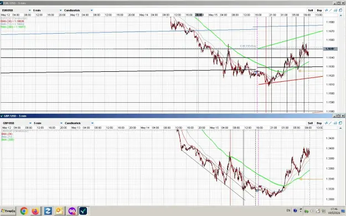Click the May 15 date label in EUR/USD time axis

pos(213,15)
